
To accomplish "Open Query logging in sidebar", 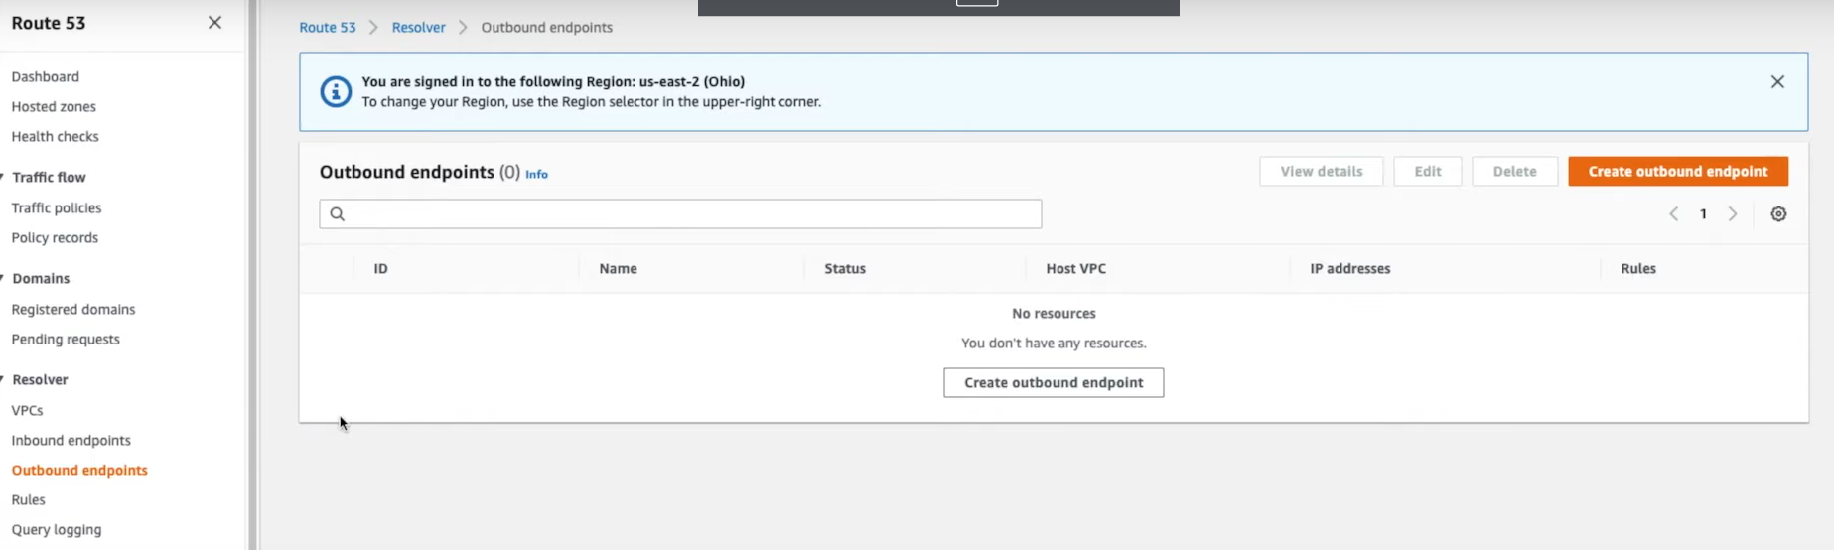I will (57, 529).
